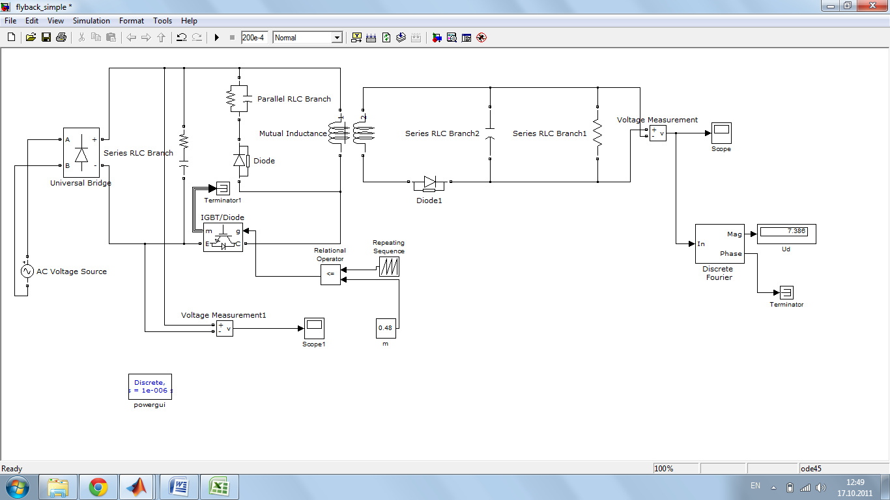Select the Voltage Measurement block near Scope
This screenshot has height=500, width=890.
pyautogui.click(x=658, y=133)
